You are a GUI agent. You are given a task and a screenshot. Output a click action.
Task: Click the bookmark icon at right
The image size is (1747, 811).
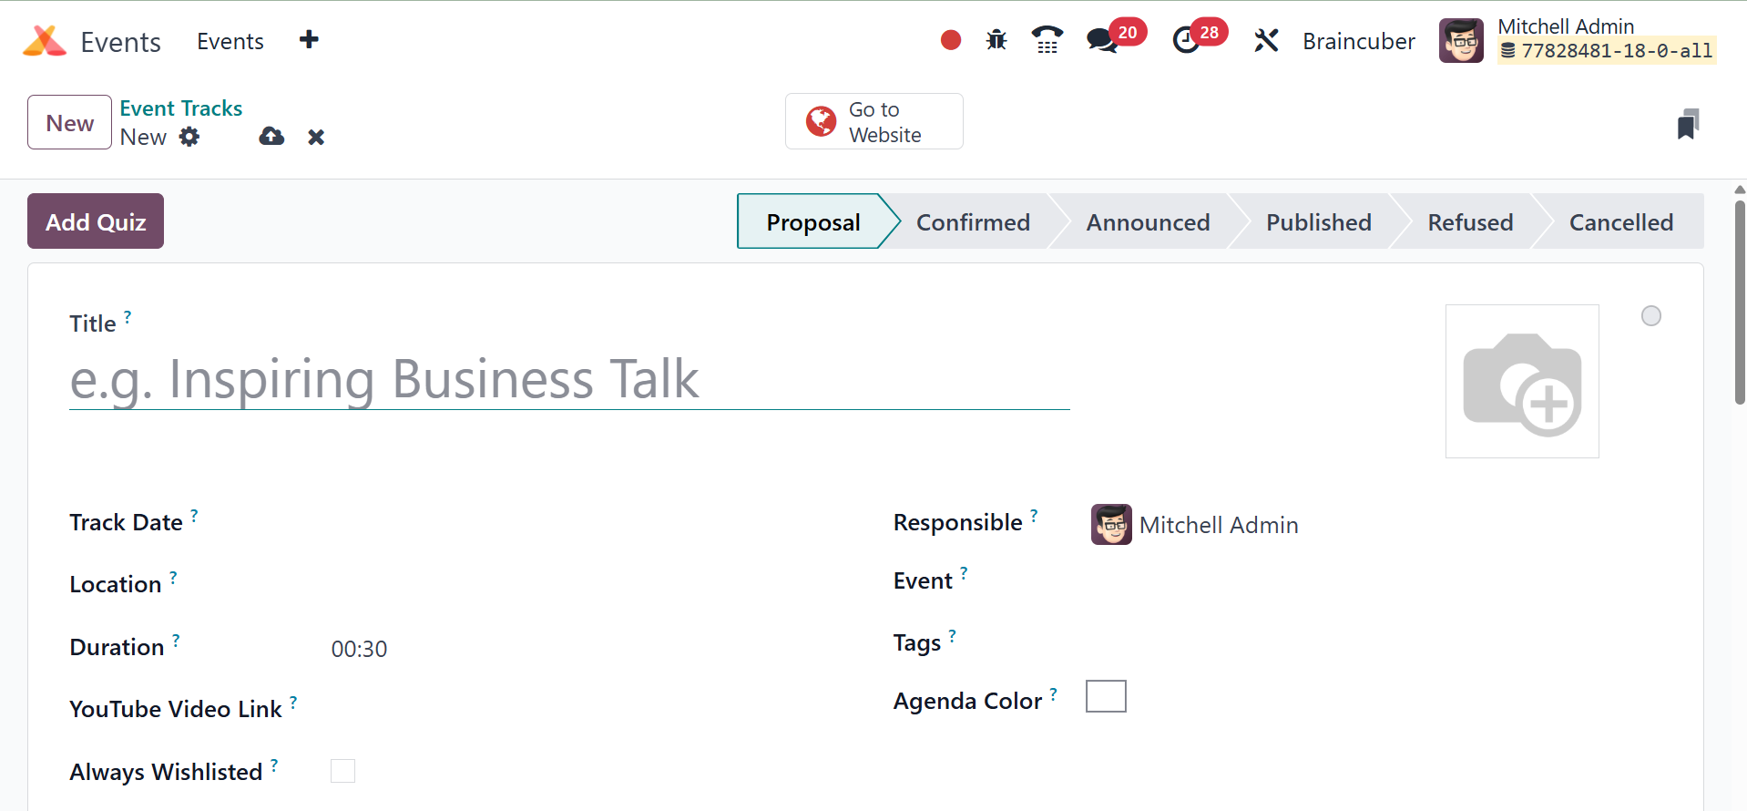point(1687,124)
